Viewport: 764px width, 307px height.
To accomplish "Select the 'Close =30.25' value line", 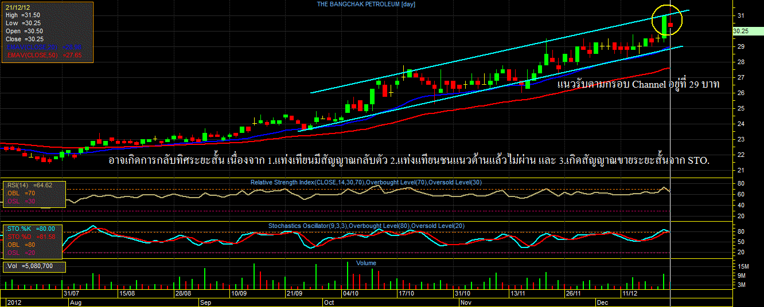I will (24, 39).
